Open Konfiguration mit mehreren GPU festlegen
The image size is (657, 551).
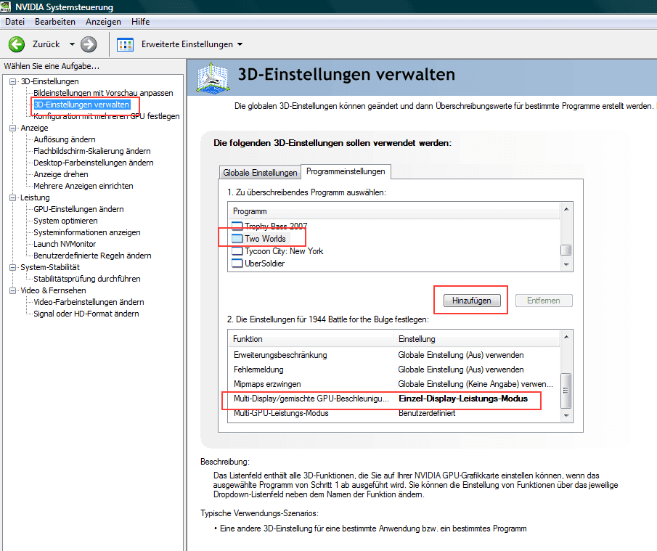click(107, 116)
